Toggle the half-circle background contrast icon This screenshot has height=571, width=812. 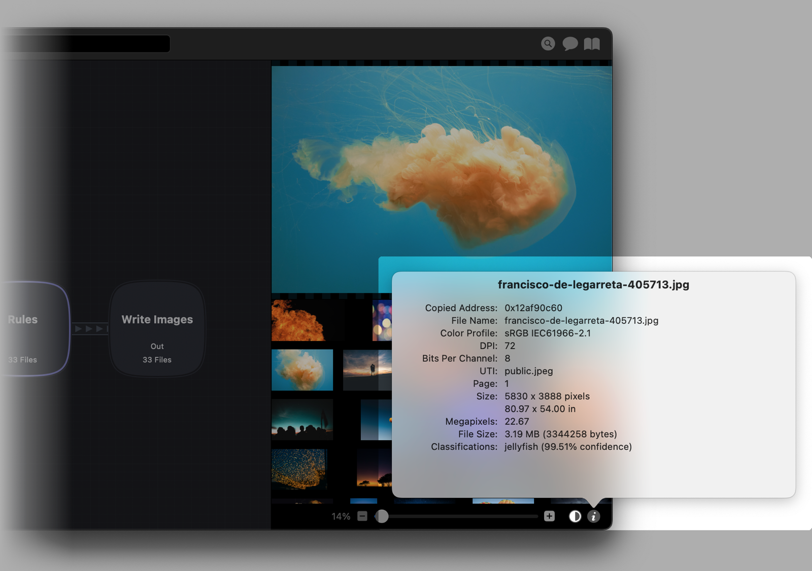(x=574, y=516)
